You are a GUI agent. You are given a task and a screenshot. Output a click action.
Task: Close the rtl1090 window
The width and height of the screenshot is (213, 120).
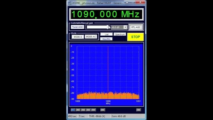point(140,2)
